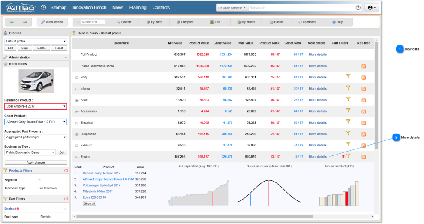The image size is (424, 224).
Task: Expand the Suspension bookmark row
Action: click(x=77, y=134)
